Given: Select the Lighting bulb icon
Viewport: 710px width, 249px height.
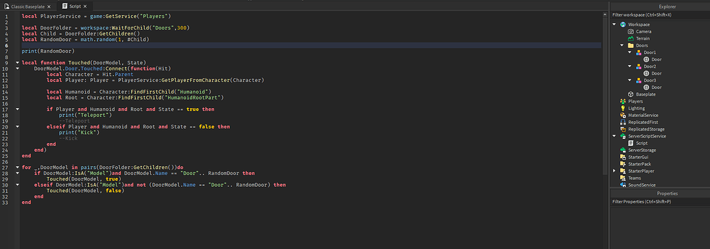Looking at the screenshot, I should [x=623, y=109].
